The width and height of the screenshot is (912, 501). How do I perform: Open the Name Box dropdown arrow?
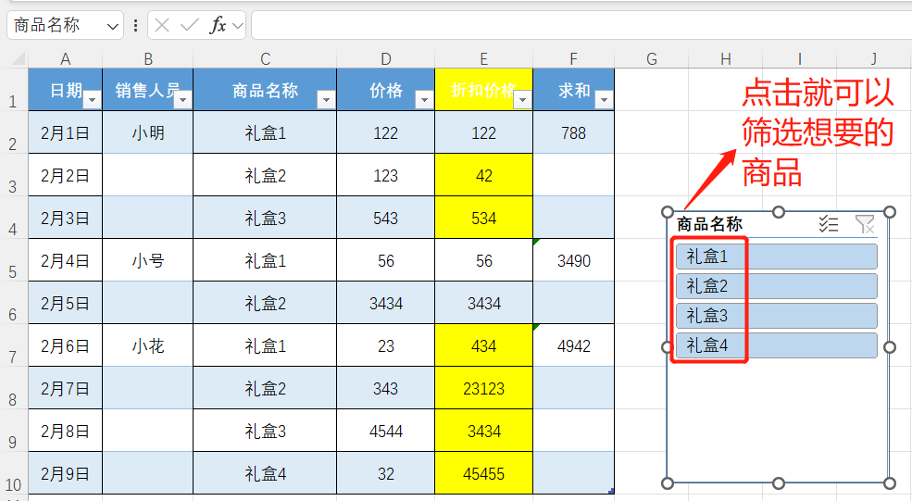click(112, 26)
